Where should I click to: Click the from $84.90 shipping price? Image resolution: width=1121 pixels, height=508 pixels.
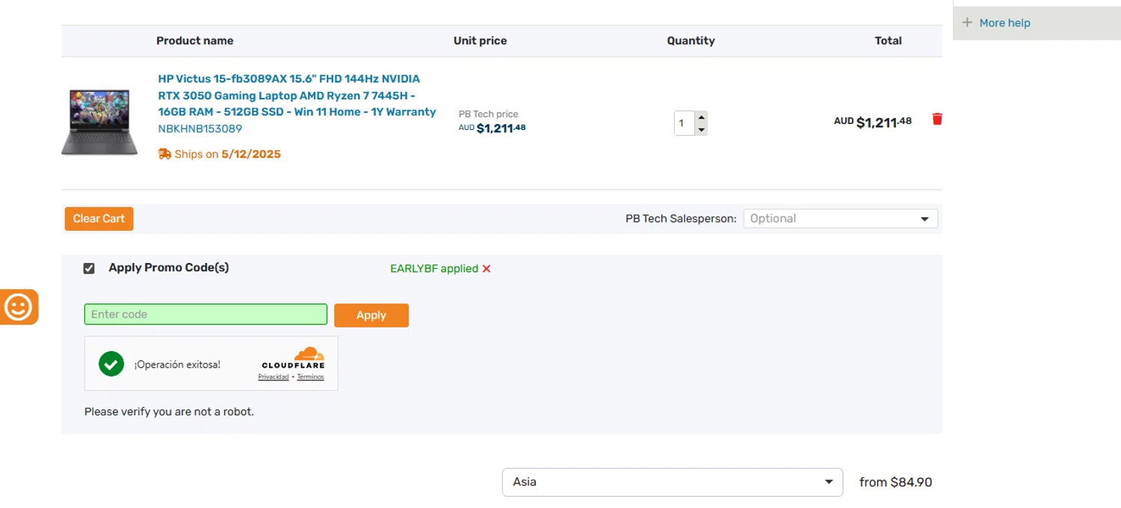click(895, 483)
